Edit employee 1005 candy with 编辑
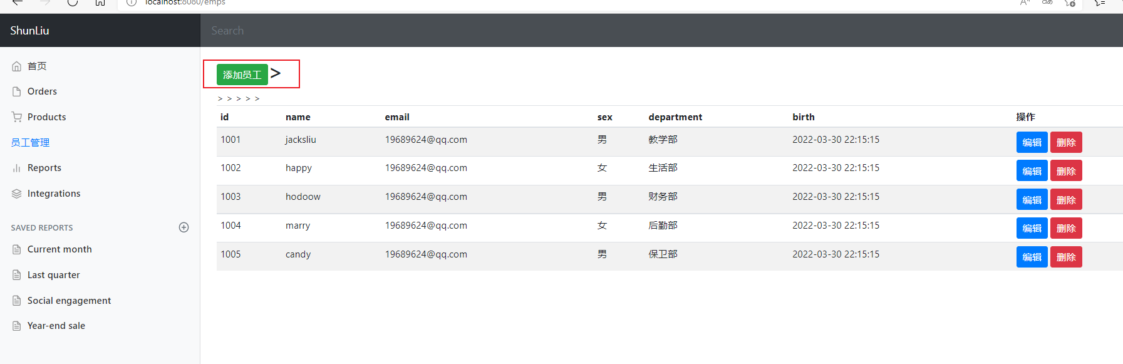1123x364 pixels. [x=1032, y=257]
